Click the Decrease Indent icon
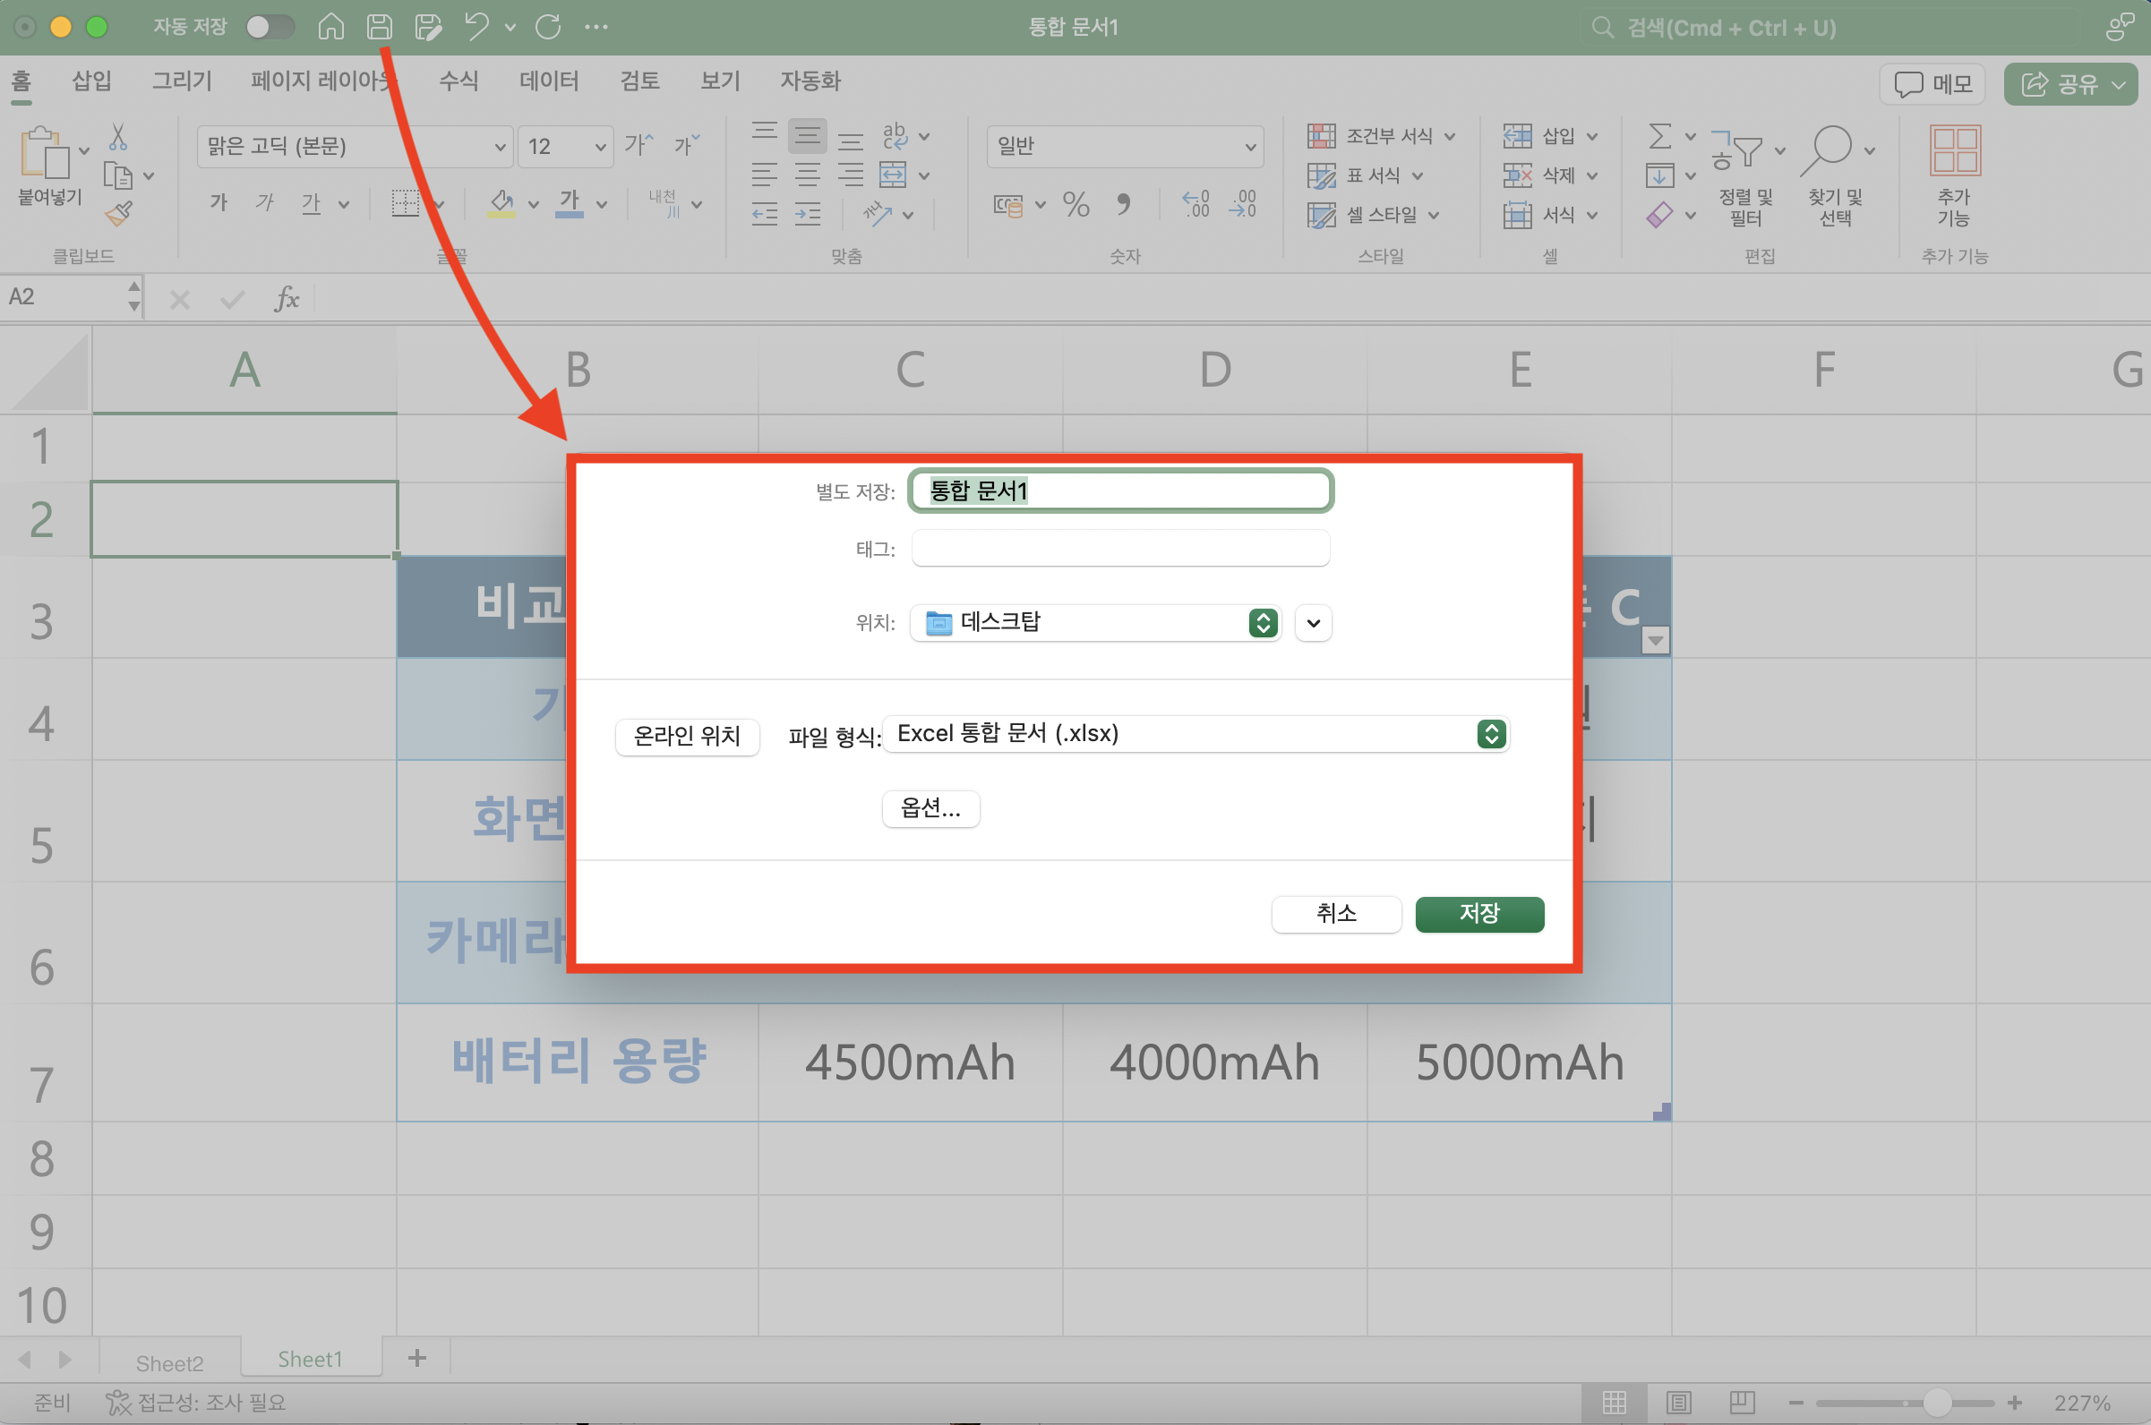The image size is (2151, 1425). point(765,215)
